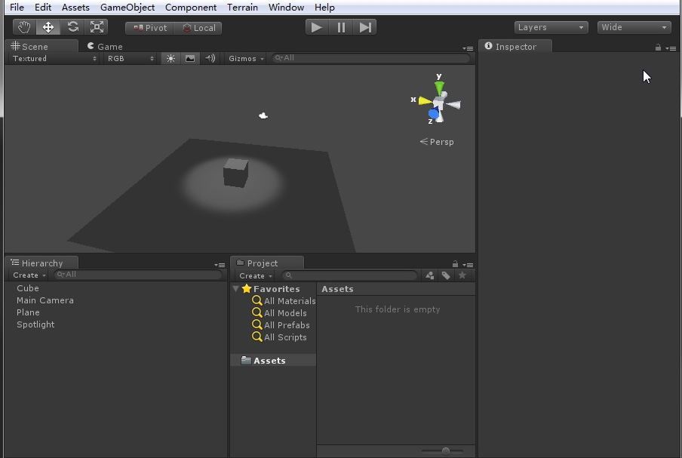Click the Step forward button
Screen dimensions: 682x458
365,27
